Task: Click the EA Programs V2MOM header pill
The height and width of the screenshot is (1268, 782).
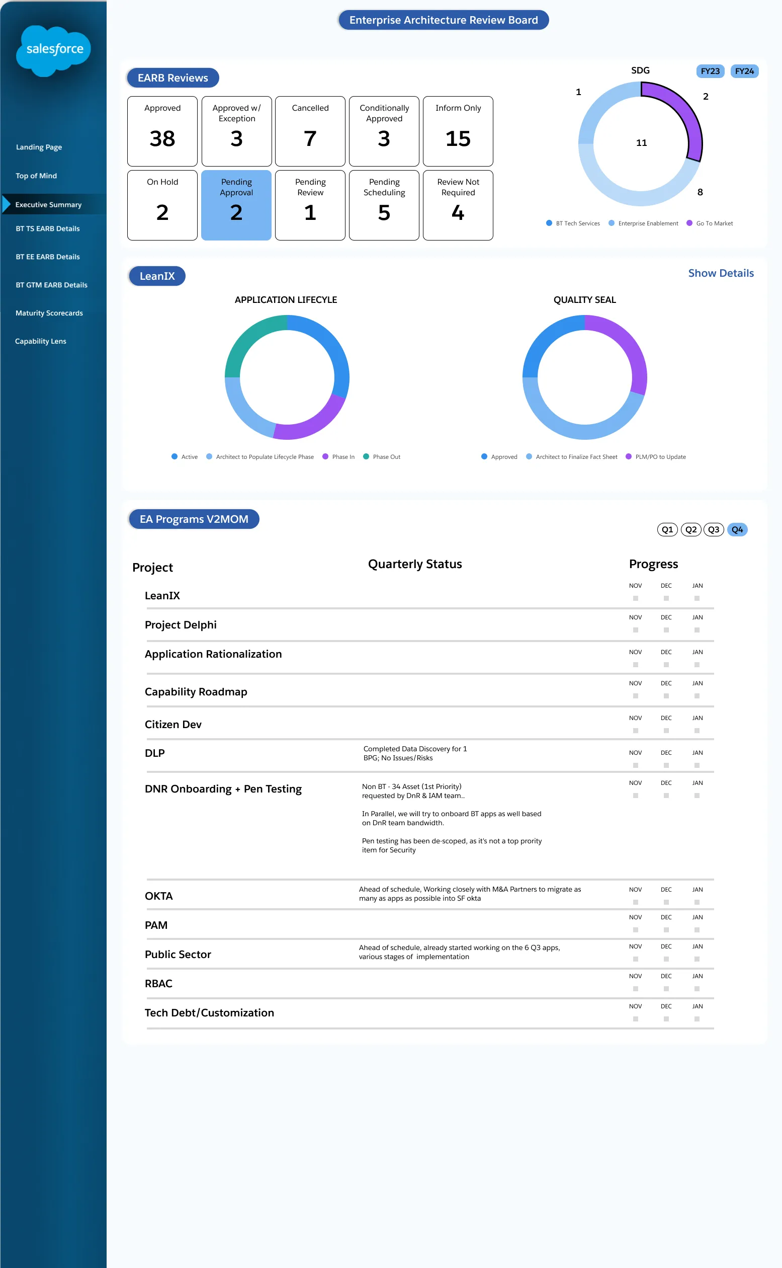Action: (194, 519)
